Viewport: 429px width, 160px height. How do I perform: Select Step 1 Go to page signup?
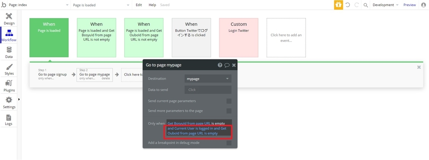coord(52,74)
